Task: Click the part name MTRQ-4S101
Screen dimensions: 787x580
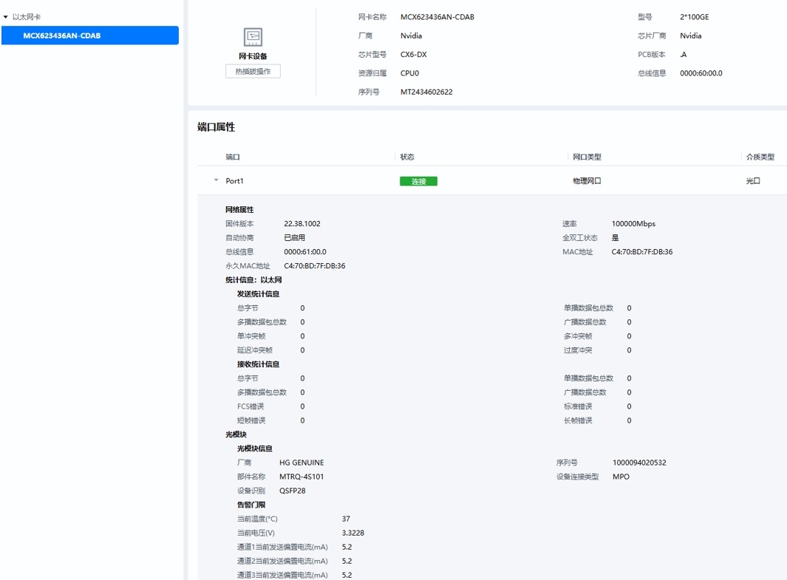Action: [301, 477]
